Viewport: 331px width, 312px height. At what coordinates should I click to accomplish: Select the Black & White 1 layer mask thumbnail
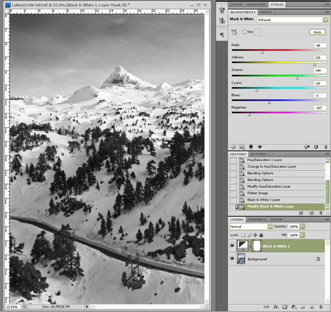(x=257, y=246)
